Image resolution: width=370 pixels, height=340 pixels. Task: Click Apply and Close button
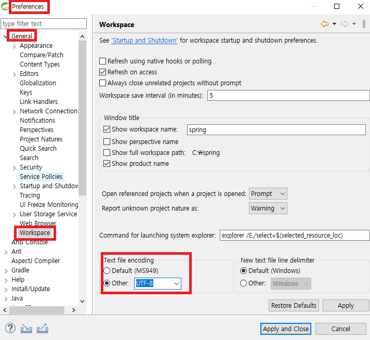pyautogui.click(x=286, y=329)
